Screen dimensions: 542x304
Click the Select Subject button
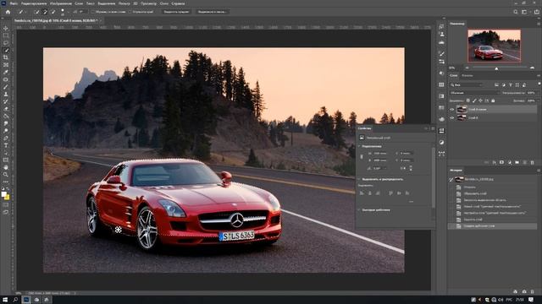point(177,12)
